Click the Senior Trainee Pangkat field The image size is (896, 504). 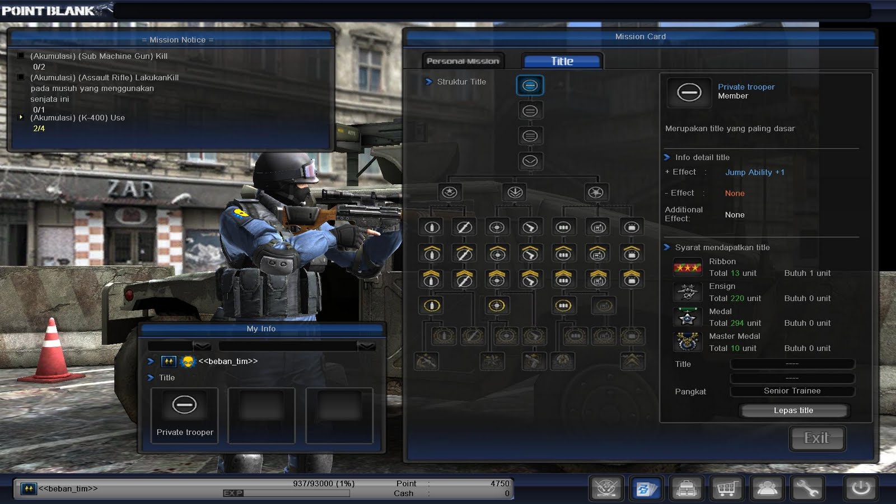tap(792, 391)
